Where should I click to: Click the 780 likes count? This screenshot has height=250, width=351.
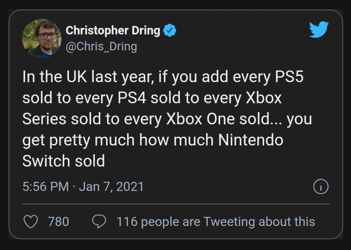pyautogui.click(x=58, y=222)
